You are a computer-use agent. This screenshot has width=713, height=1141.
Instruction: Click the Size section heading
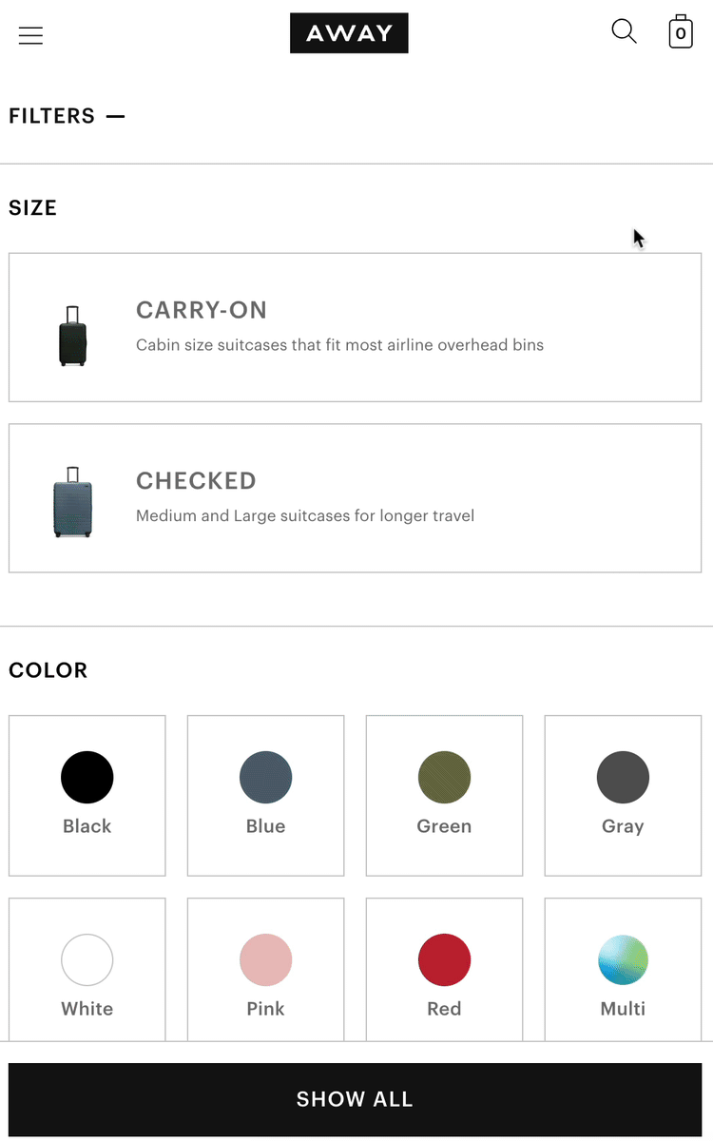click(33, 208)
